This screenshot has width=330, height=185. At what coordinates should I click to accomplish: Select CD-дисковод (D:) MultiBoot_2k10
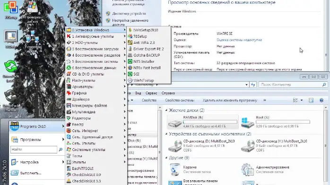point(203,145)
